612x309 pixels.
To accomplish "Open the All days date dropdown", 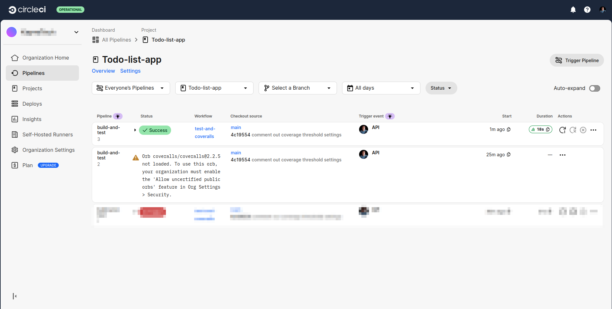I will point(381,88).
